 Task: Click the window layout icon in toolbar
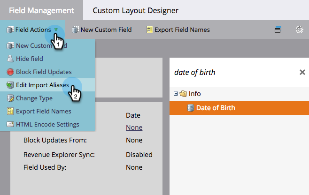(x=278, y=30)
